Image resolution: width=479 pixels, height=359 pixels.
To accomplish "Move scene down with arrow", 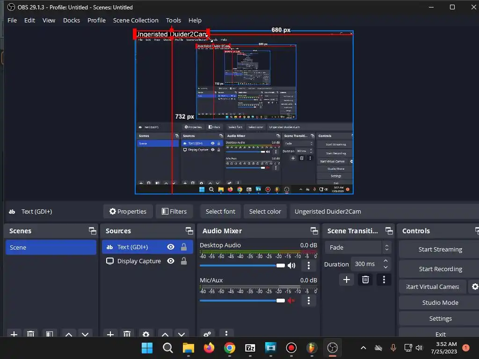I will [85, 334].
